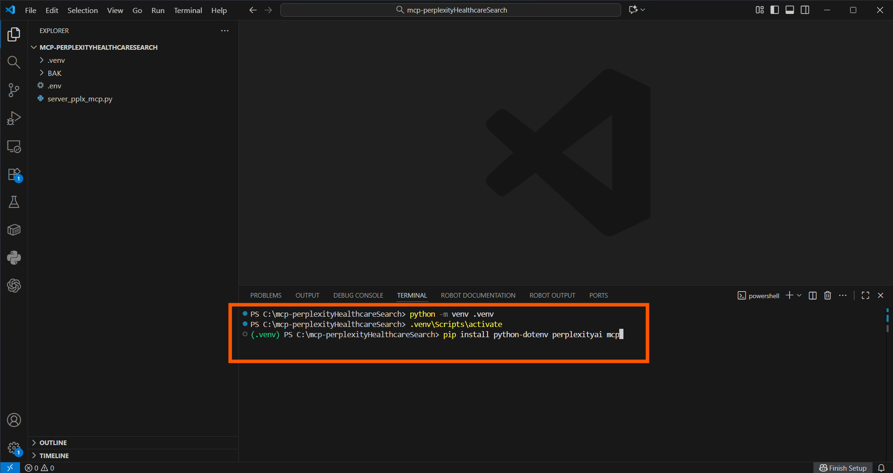Close the bottom panel
Image resolution: width=893 pixels, height=473 pixels.
(880, 295)
